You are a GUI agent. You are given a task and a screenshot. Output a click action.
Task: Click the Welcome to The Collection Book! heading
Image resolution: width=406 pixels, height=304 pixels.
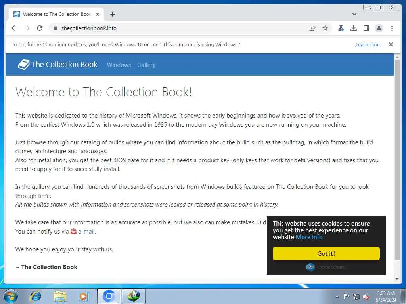103,92
